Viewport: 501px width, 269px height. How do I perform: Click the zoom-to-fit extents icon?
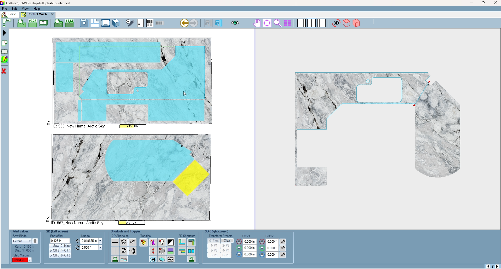267,23
